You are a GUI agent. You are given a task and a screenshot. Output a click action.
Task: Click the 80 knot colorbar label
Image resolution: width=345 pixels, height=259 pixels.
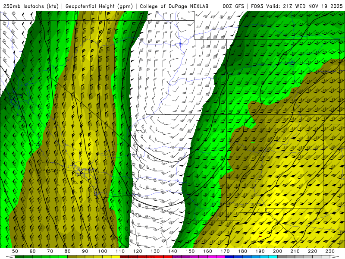point(68,251)
